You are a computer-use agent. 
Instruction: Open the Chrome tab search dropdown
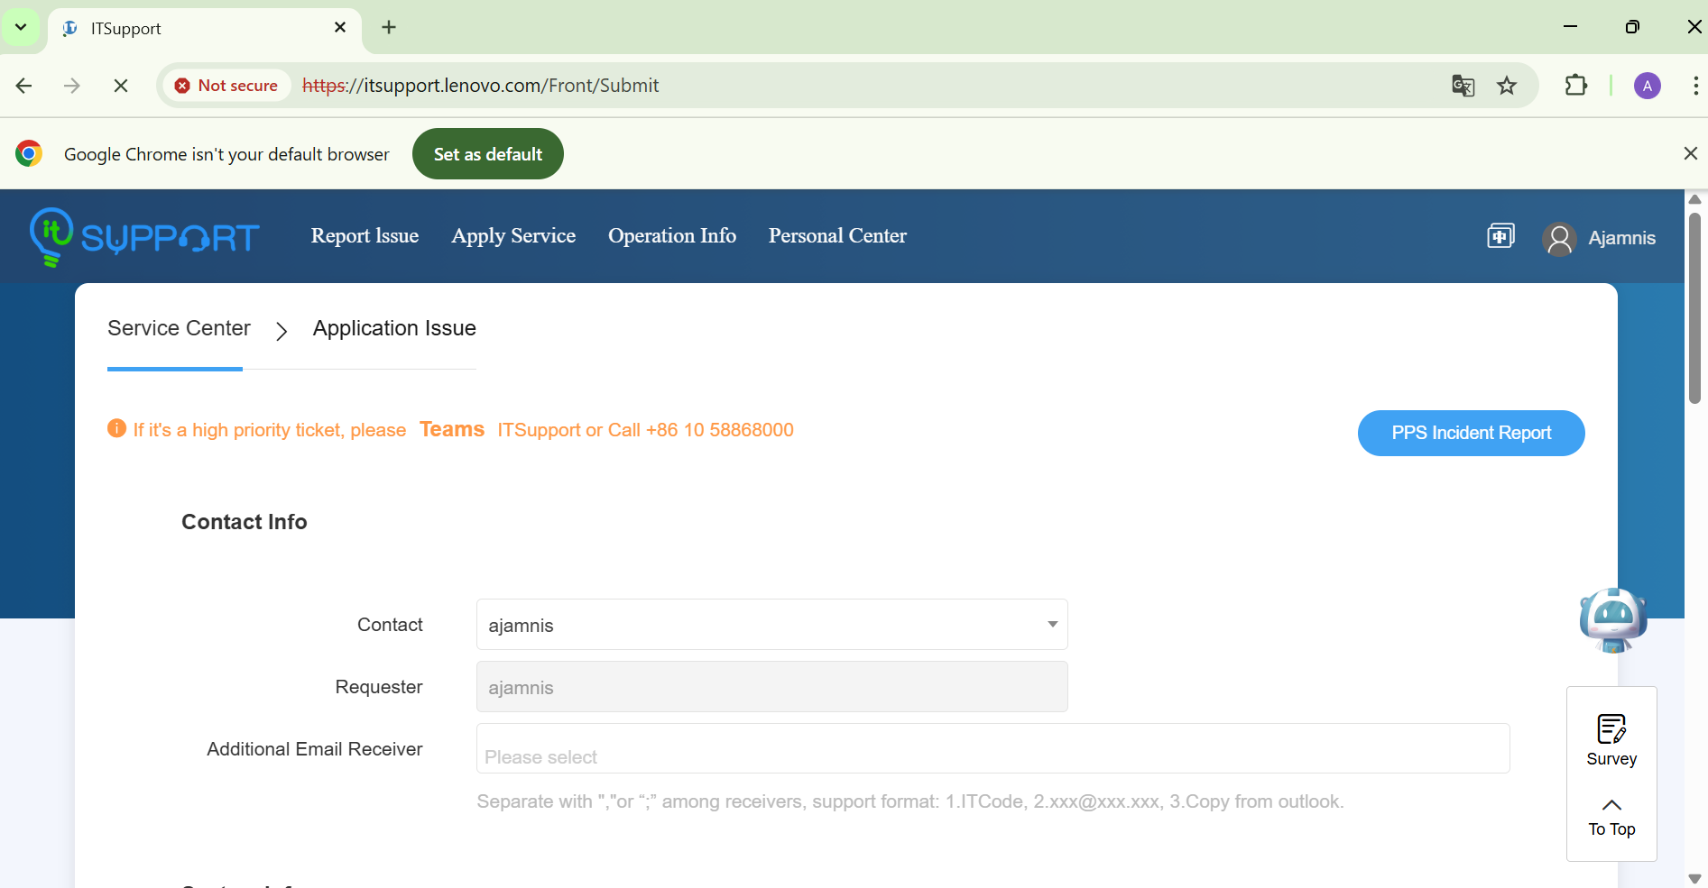click(21, 27)
